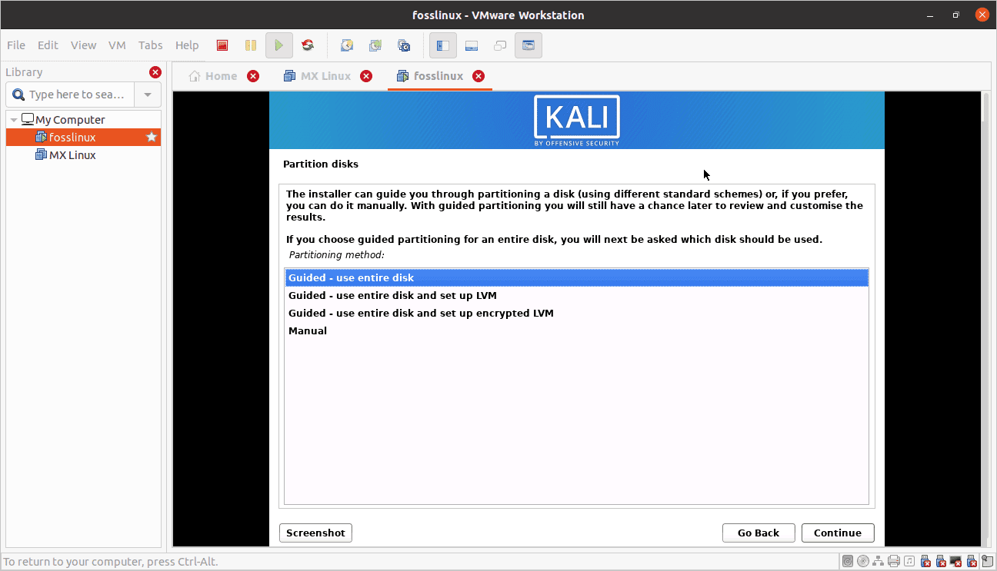Close the MX Linux tab
The image size is (997, 571).
(366, 76)
